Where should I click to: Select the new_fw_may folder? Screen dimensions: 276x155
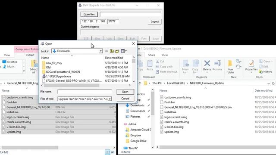pyautogui.click(x=54, y=63)
